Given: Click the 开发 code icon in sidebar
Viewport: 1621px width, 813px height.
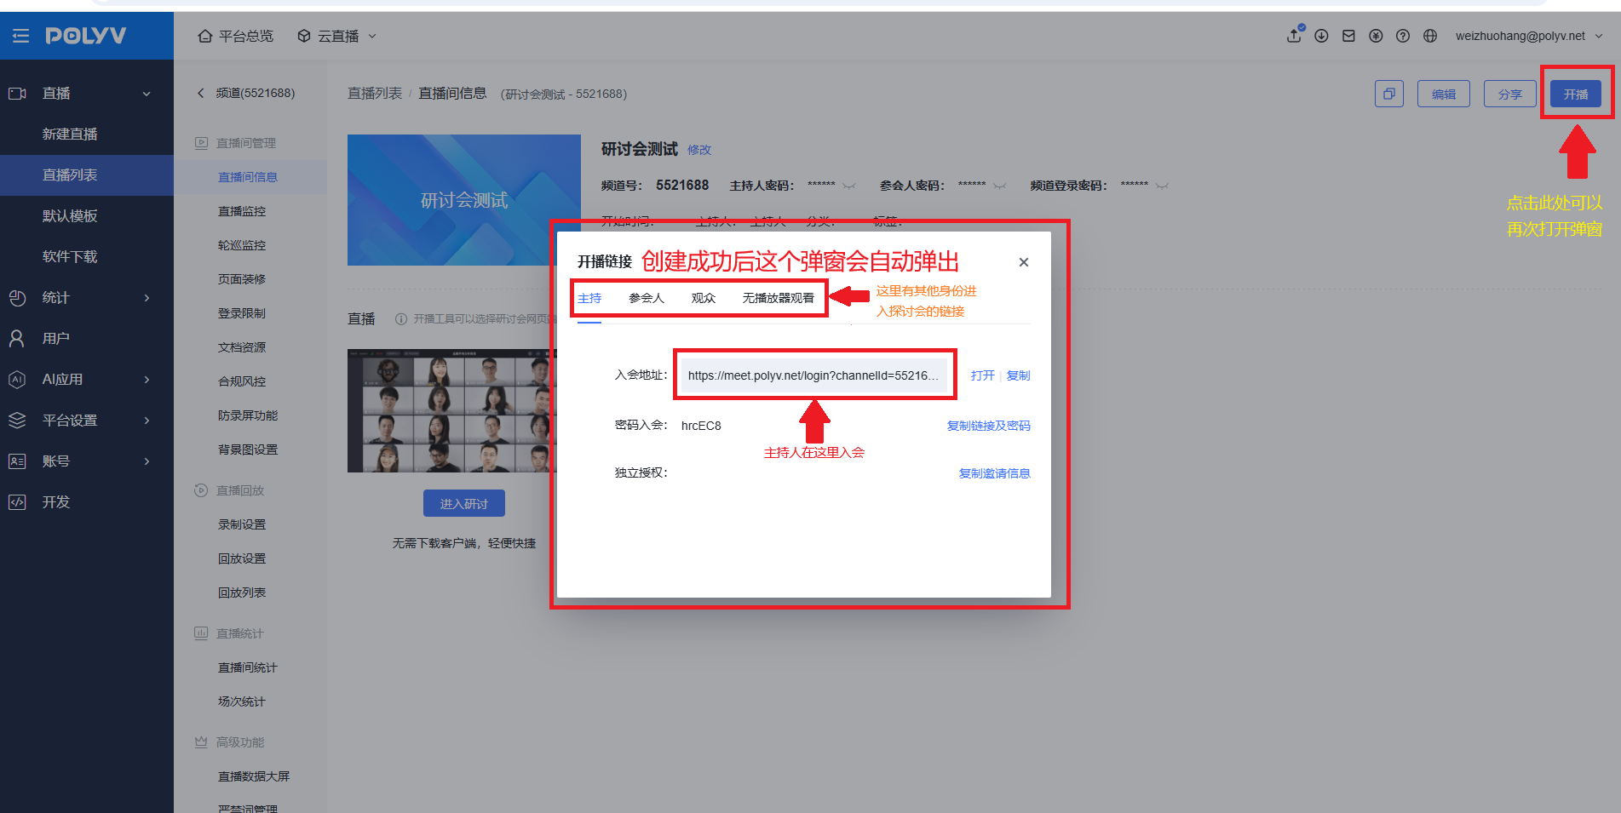Looking at the screenshot, I should pyautogui.click(x=17, y=502).
